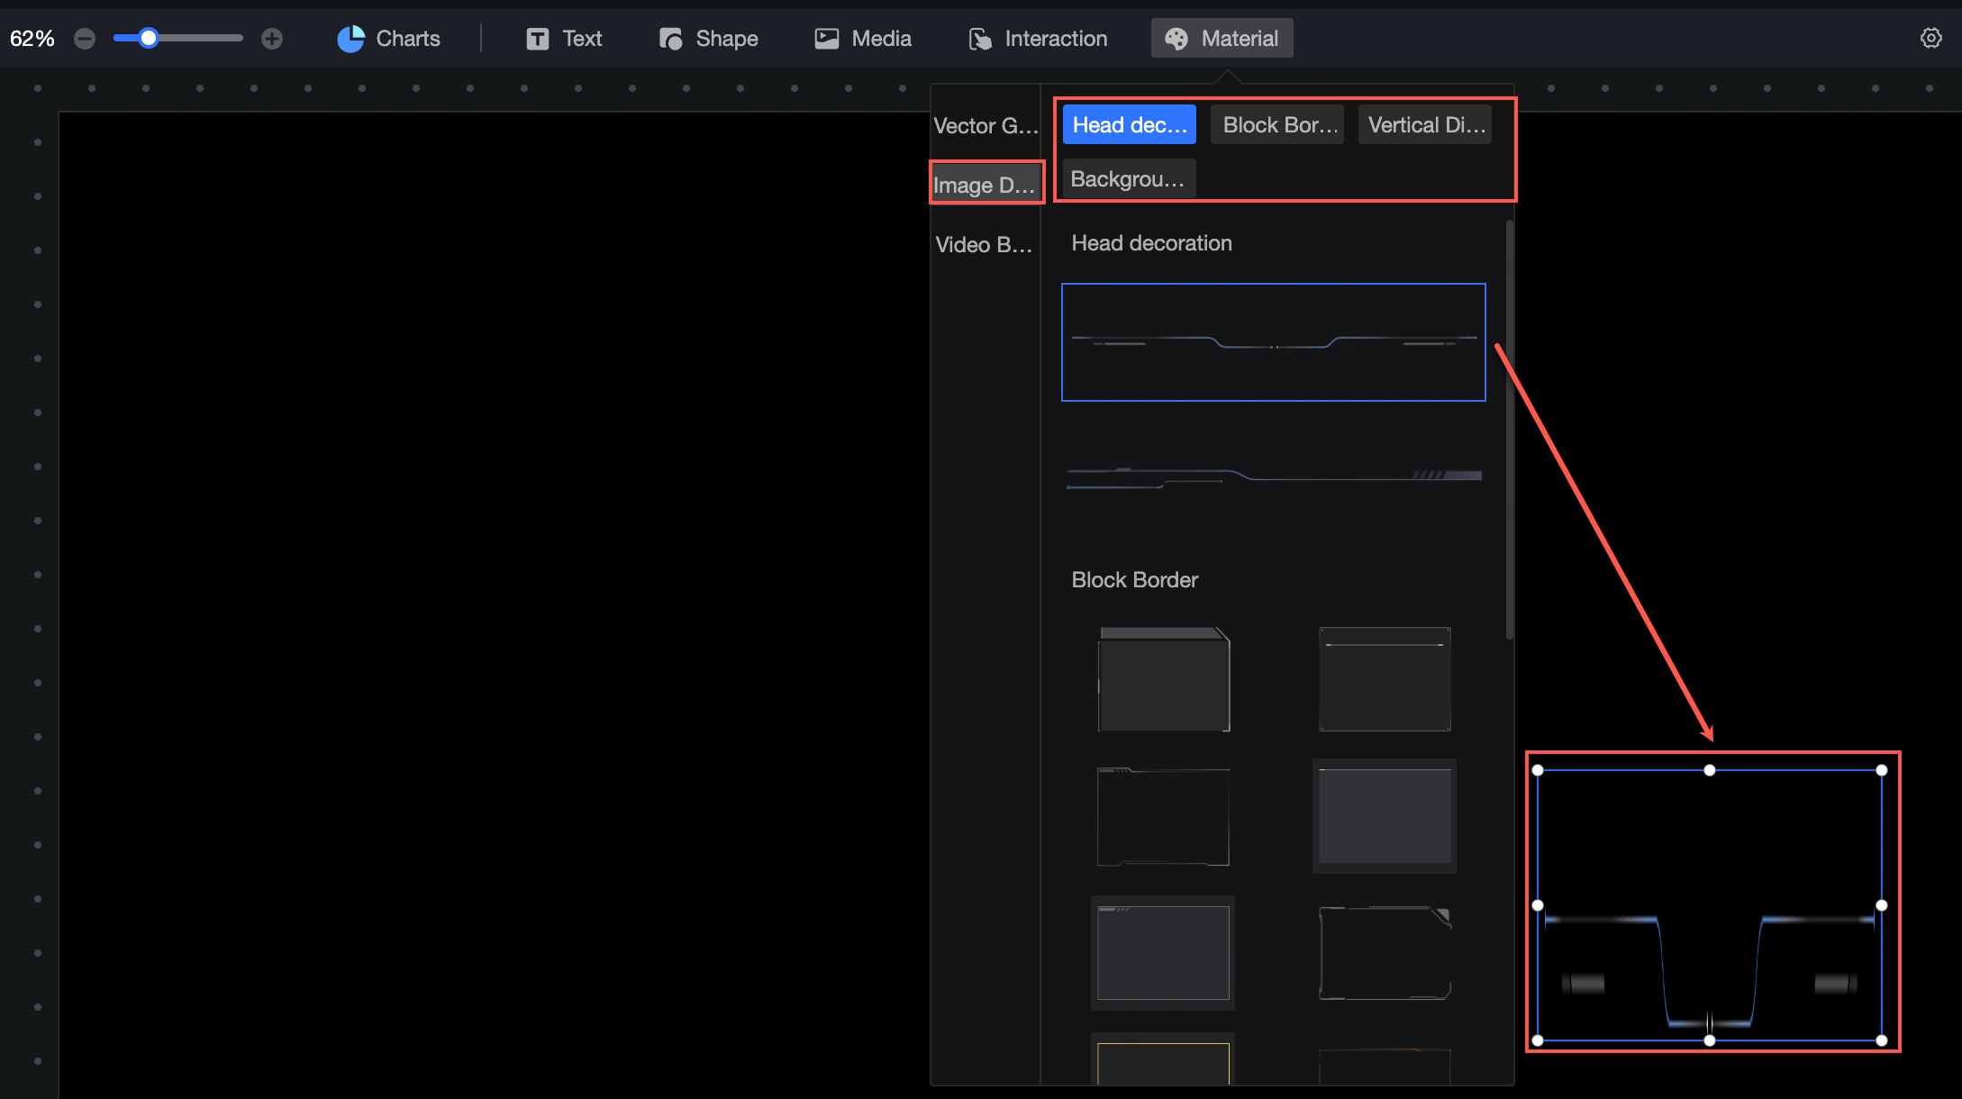Screen dimensions: 1962x1099
Task: Open the Charts pie icon menu
Action: pos(350,39)
